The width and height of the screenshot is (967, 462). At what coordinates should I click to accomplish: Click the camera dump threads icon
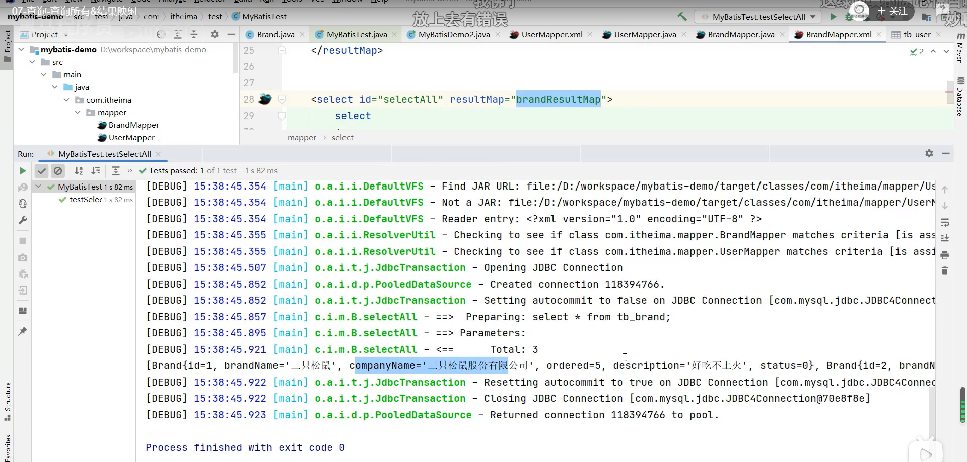(x=23, y=257)
